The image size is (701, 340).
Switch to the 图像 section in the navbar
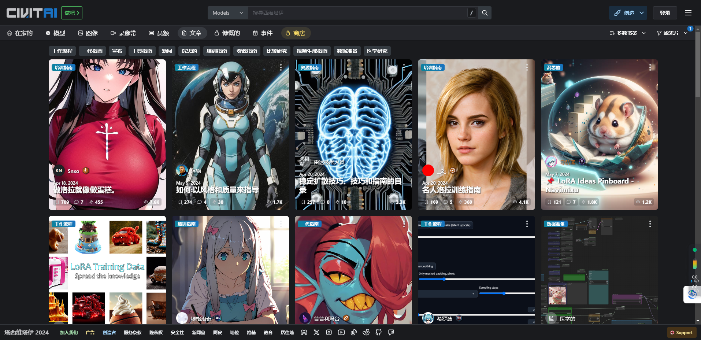(88, 33)
